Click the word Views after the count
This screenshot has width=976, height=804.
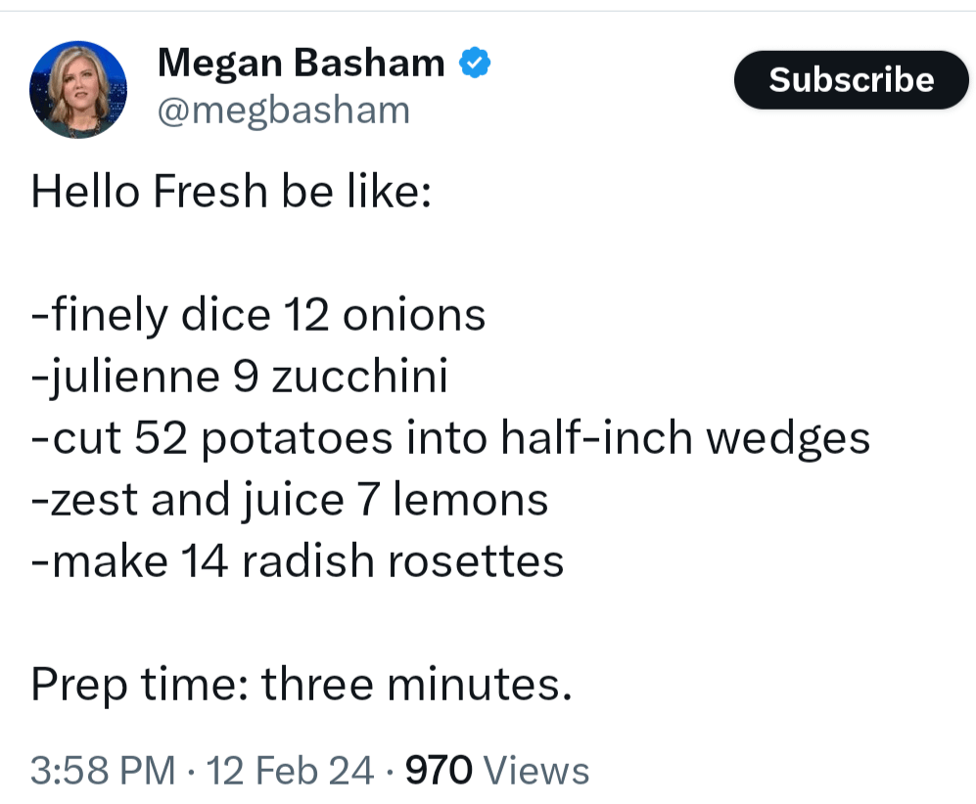pos(536,771)
